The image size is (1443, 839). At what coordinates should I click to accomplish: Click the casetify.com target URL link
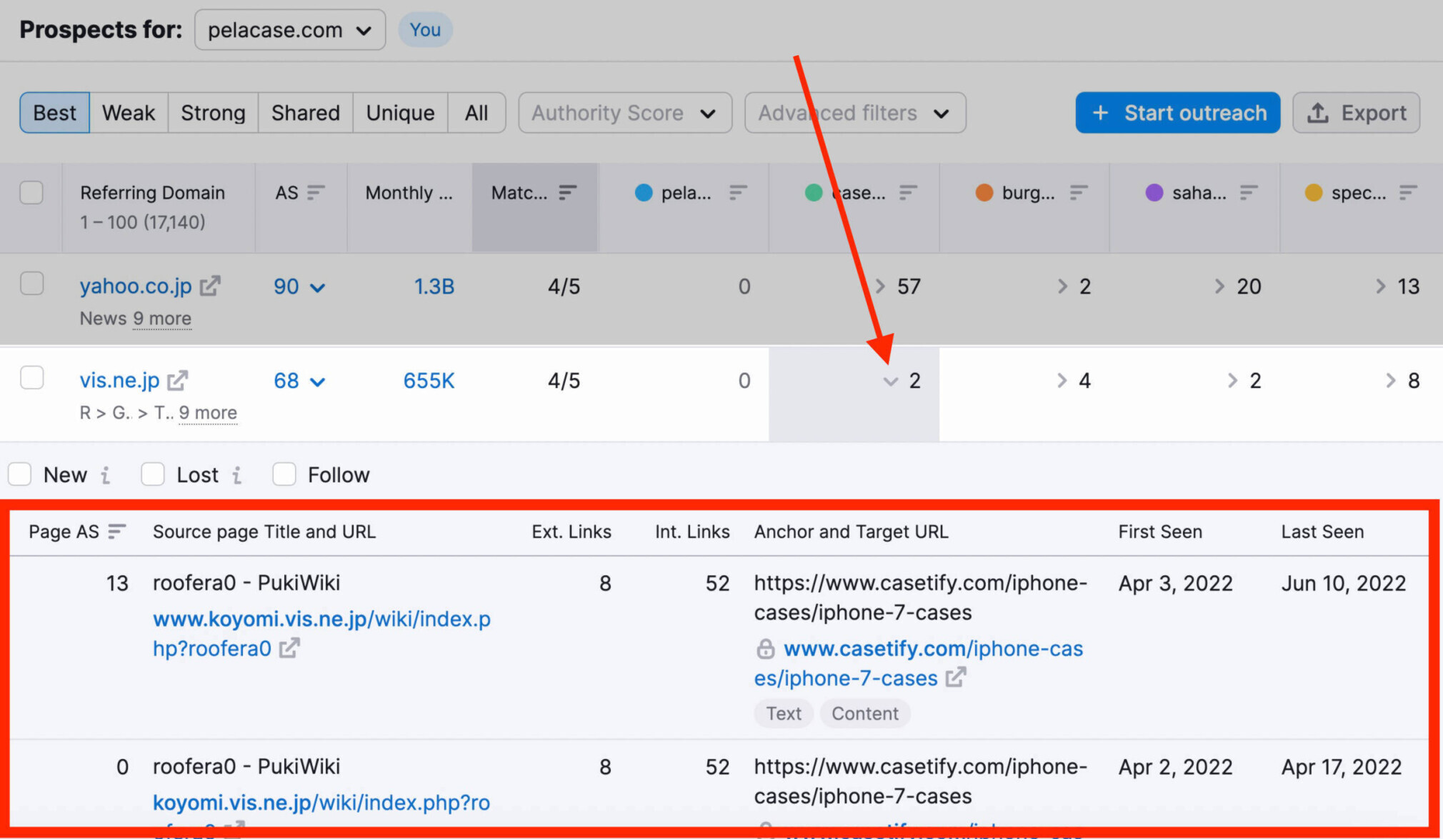point(918,663)
